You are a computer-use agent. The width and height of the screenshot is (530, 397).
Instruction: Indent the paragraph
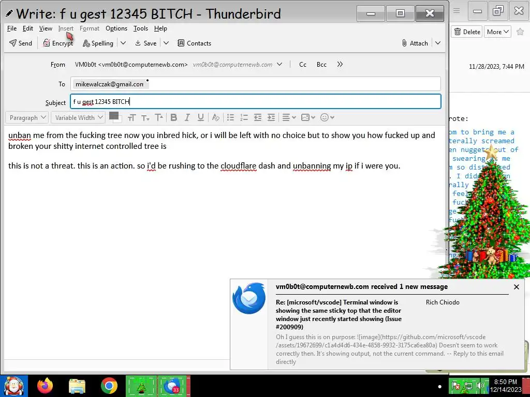click(271, 117)
